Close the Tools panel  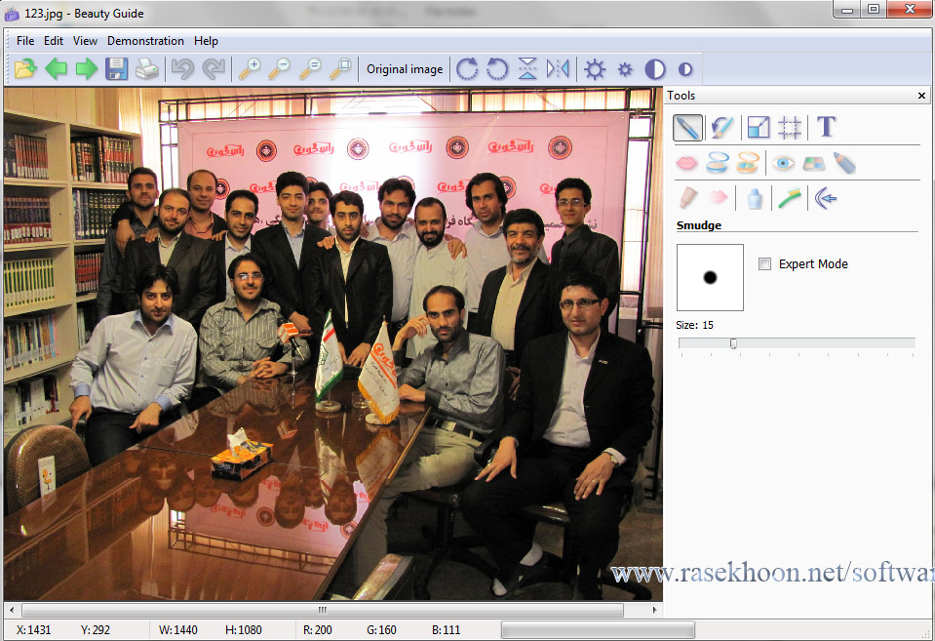point(921,96)
